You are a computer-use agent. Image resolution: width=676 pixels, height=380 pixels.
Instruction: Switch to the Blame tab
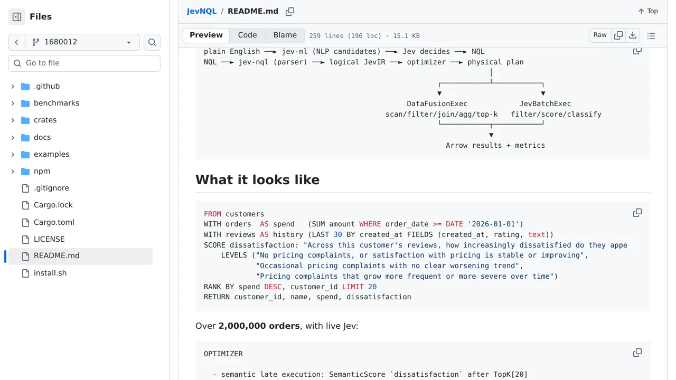(285, 35)
